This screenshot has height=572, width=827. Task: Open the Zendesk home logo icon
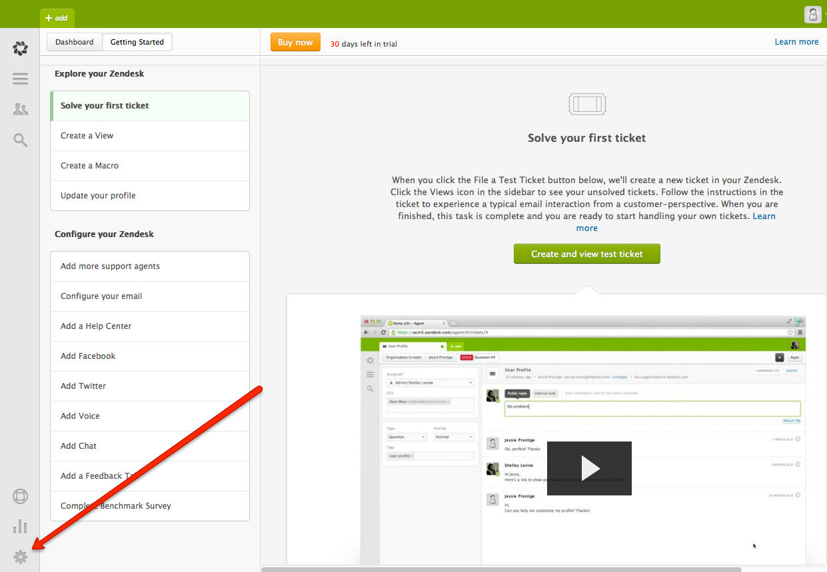click(20, 48)
